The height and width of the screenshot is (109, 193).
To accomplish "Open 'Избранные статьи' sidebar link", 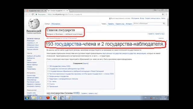I will tap(33, 45).
